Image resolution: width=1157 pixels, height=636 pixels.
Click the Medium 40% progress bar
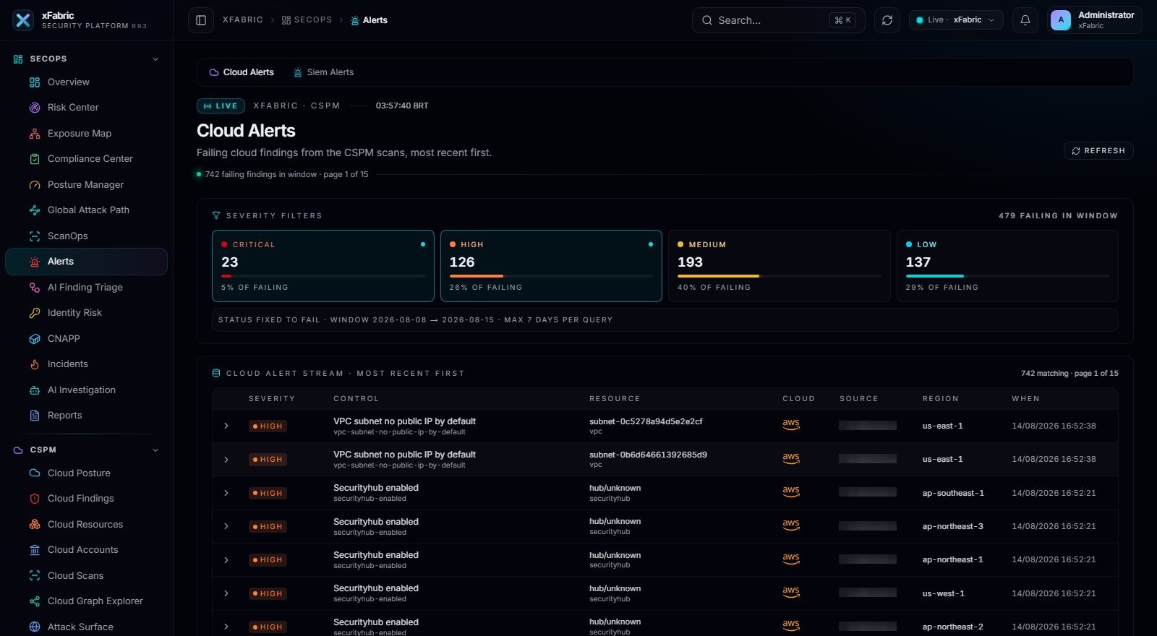coord(779,276)
